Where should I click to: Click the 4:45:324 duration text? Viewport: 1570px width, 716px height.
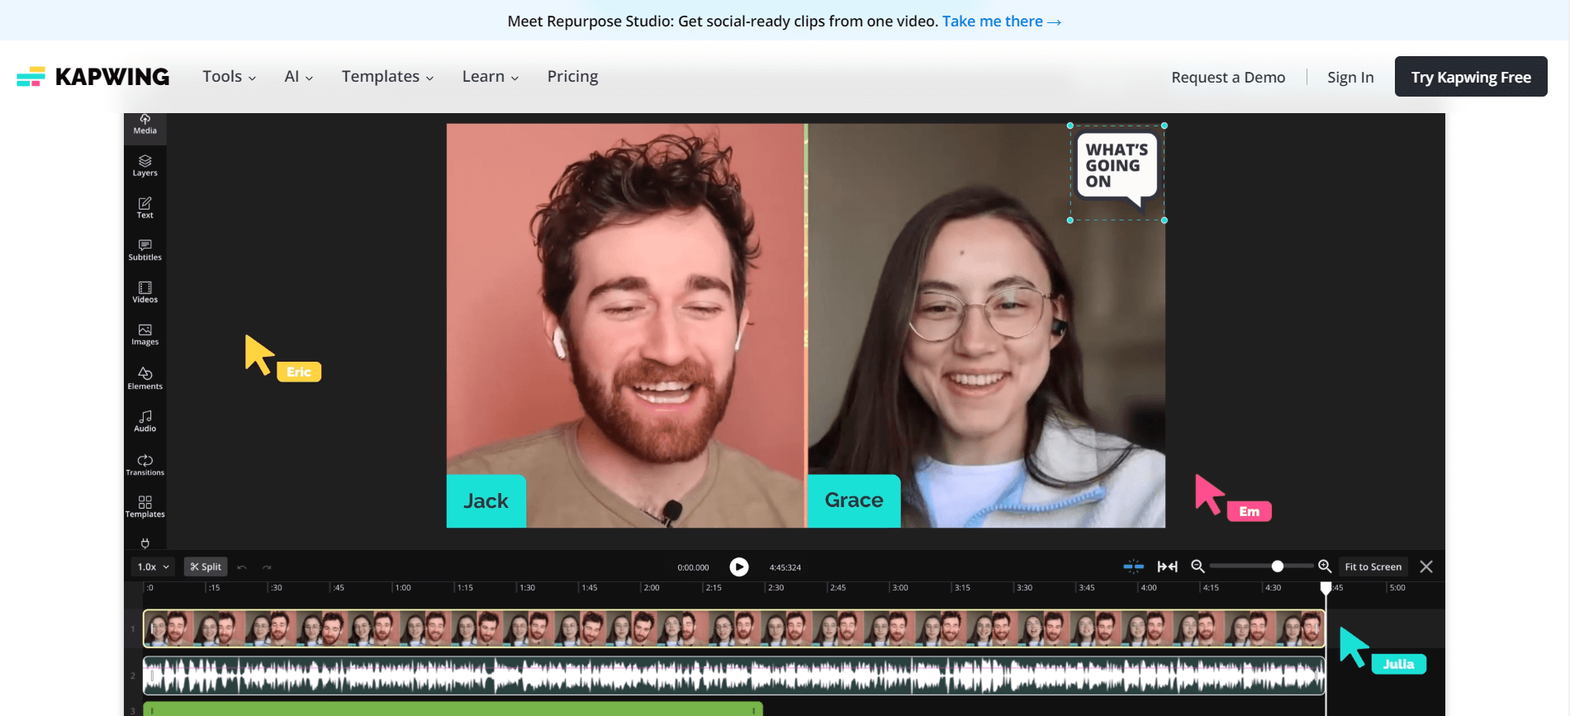point(785,567)
